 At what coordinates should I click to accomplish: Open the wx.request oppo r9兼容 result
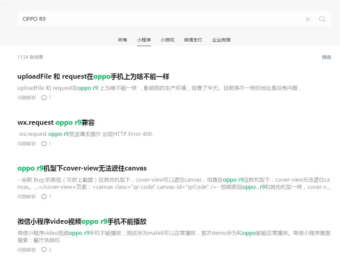click(x=56, y=122)
